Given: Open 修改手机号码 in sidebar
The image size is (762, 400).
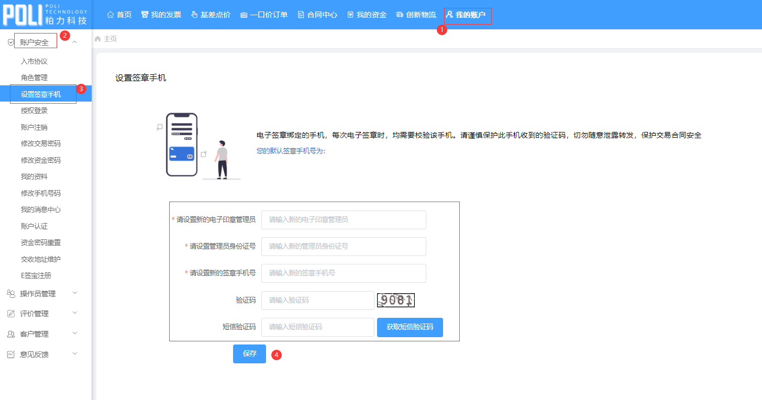Looking at the screenshot, I should coord(41,193).
